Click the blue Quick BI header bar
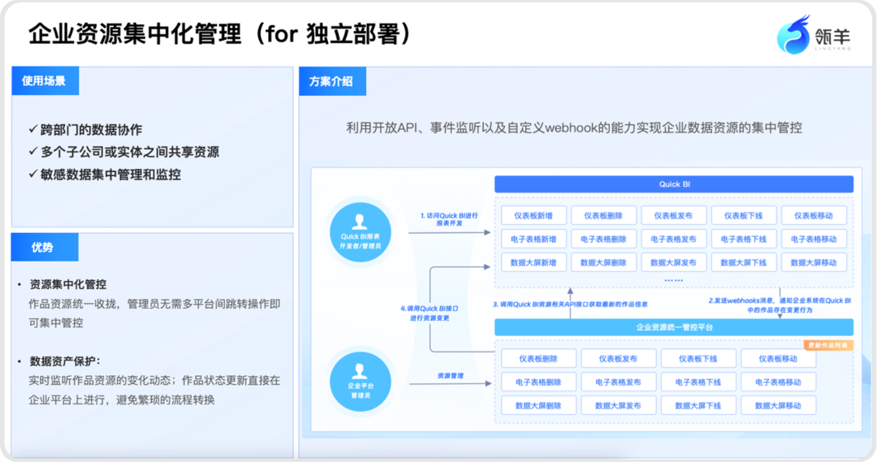The height and width of the screenshot is (462, 877). tap(674, 184)
